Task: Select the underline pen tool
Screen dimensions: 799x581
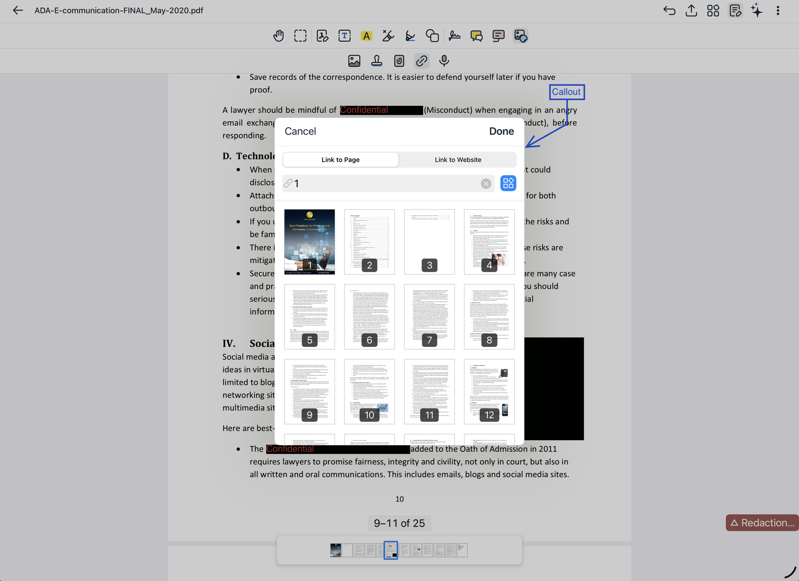Action: pyautogui.click(x=410, y=36)
